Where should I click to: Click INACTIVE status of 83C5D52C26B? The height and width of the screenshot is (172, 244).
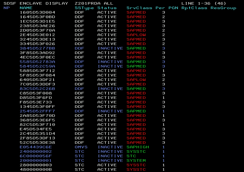110,89
